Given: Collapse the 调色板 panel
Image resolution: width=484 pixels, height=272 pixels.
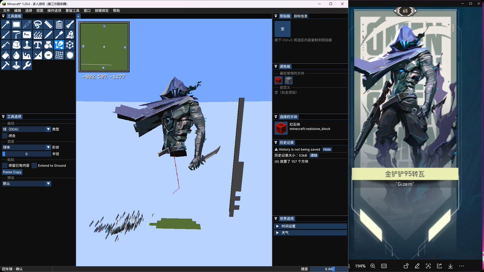Looking at the screenshot, I should tap(275, 66).
